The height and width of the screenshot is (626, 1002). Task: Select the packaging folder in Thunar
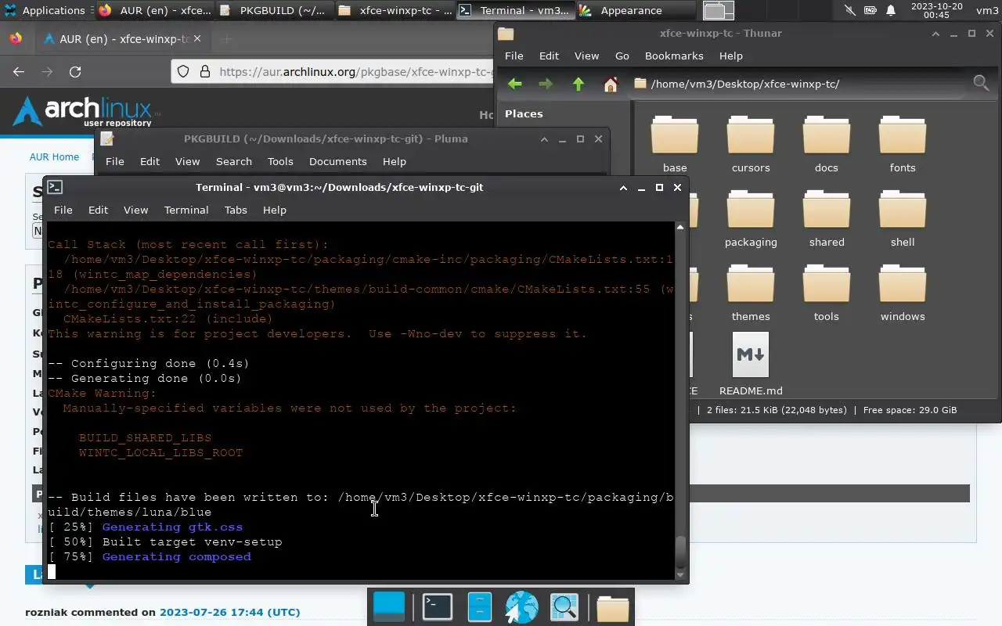[x=751, y=219]
